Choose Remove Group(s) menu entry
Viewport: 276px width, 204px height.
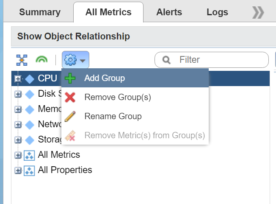(x=117, y=97)
